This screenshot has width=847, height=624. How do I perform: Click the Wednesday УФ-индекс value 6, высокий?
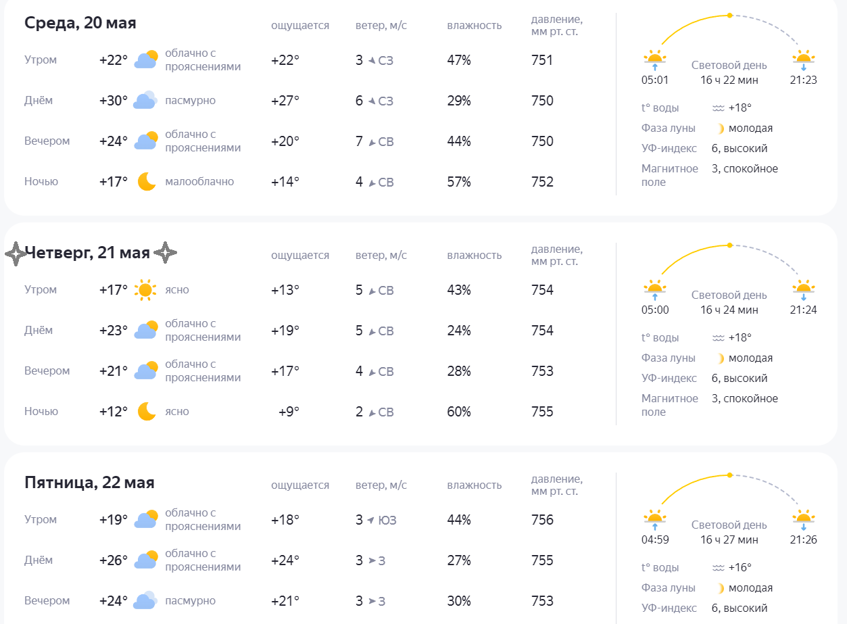tap(740, 149)
